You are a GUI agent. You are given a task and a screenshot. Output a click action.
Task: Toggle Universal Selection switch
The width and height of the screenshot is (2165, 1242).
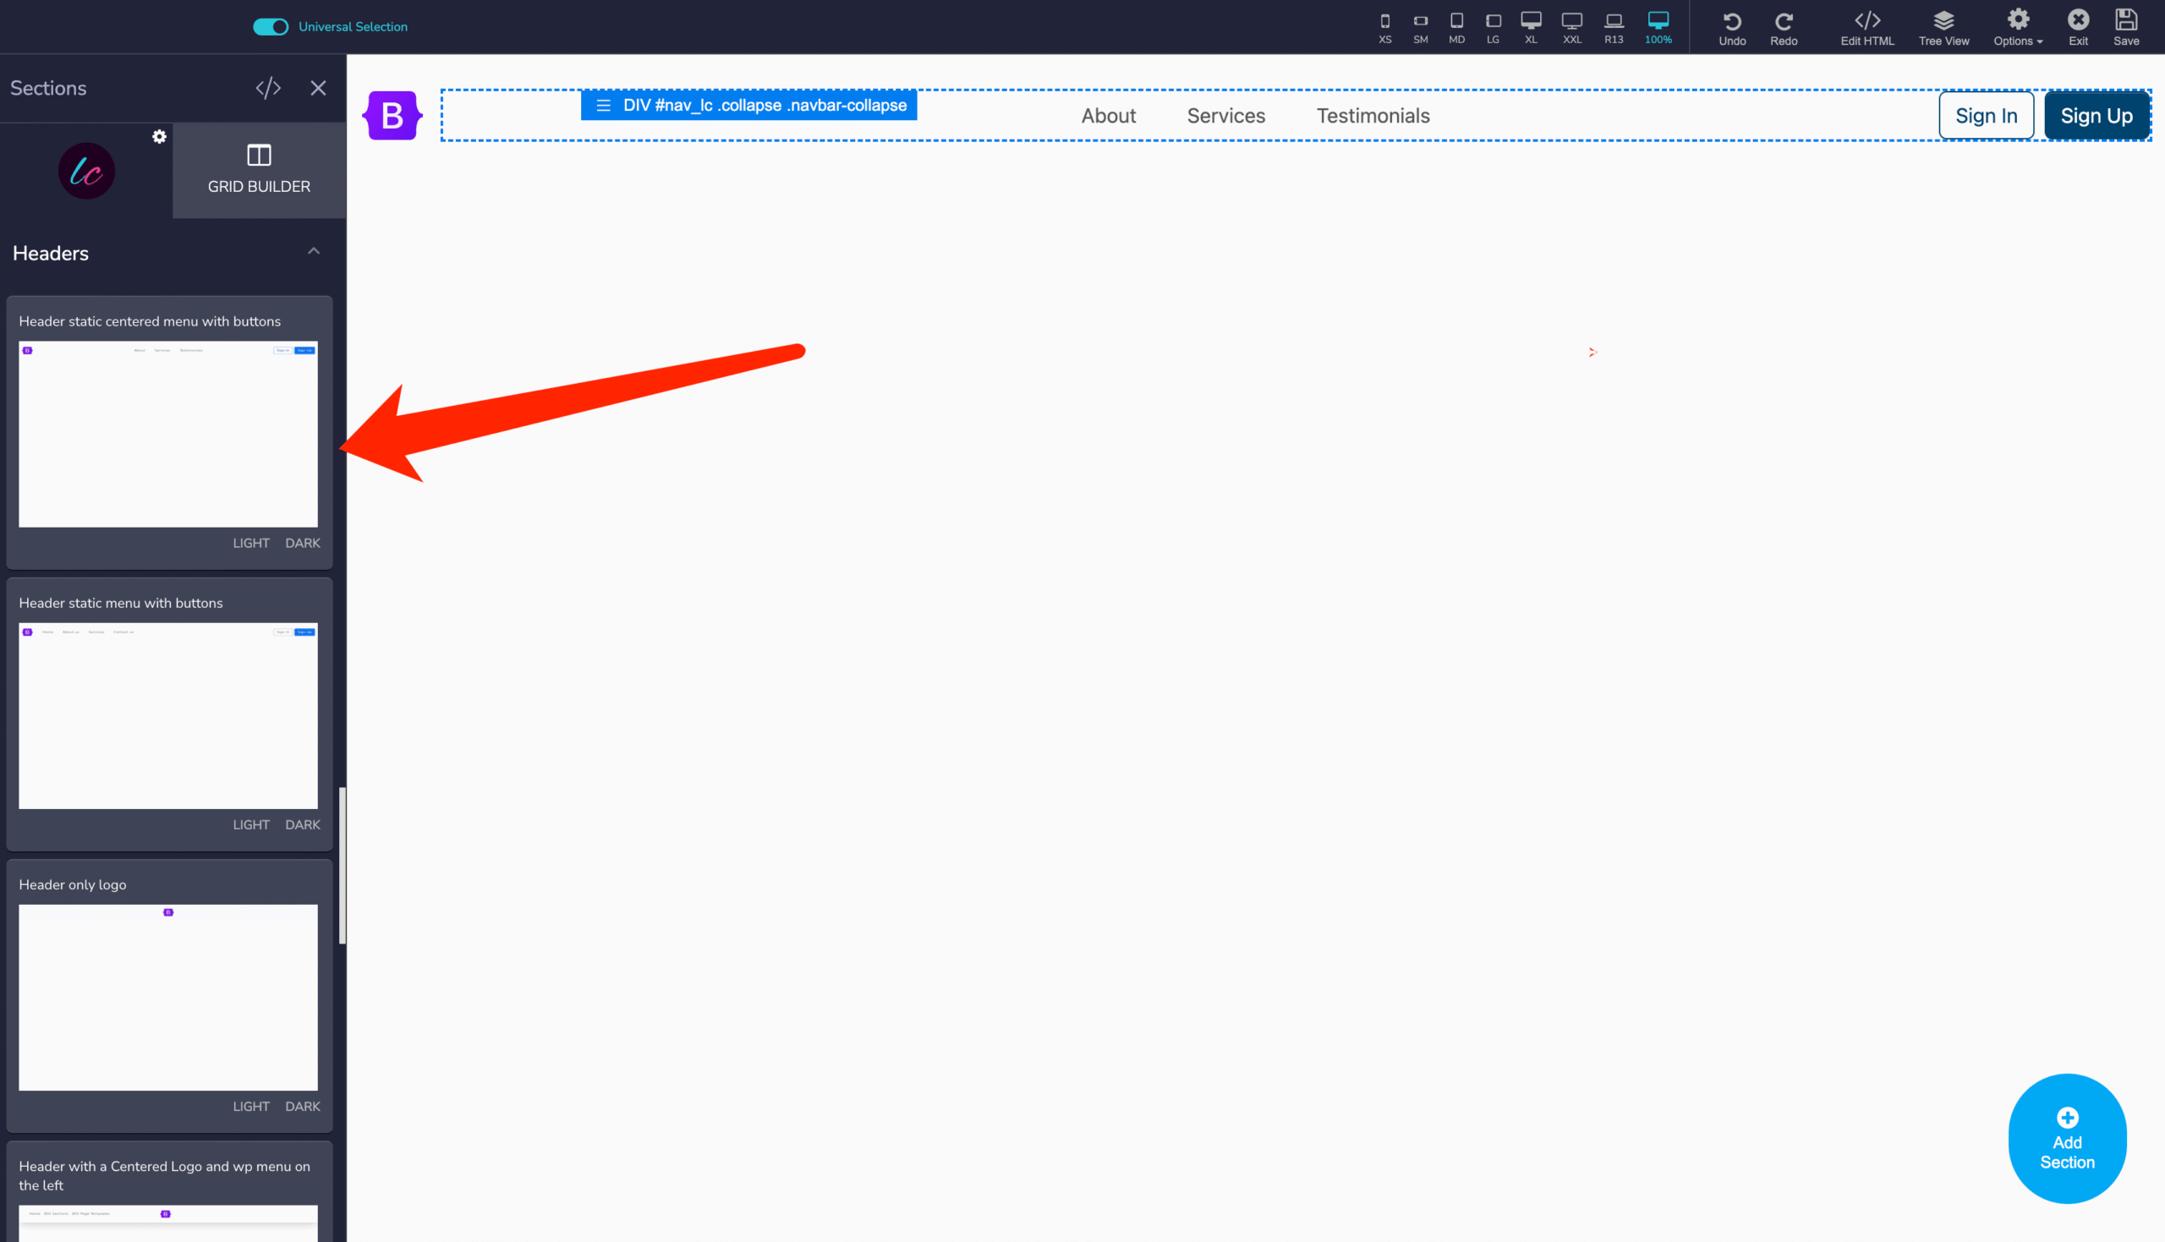(x=271, y=26)
